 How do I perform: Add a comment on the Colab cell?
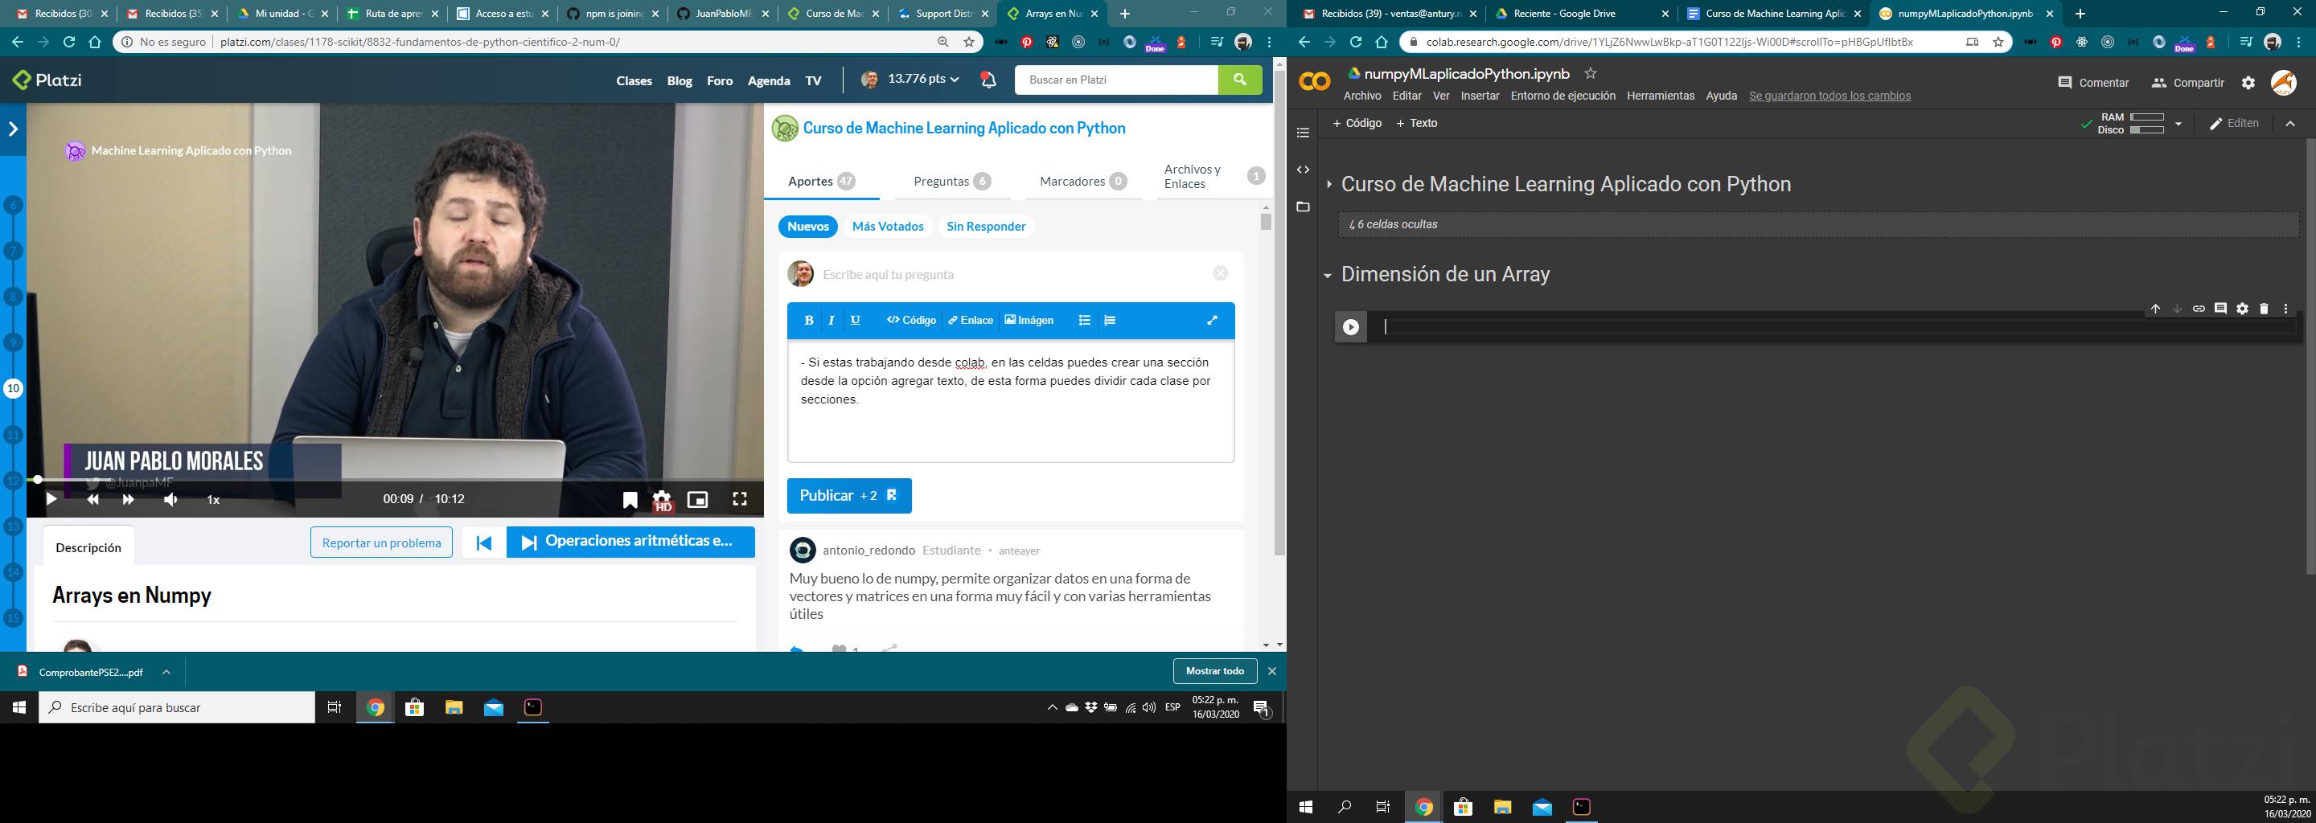(2219, 309)
